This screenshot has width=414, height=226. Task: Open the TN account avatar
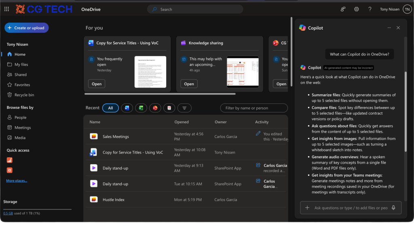point(407,9)
